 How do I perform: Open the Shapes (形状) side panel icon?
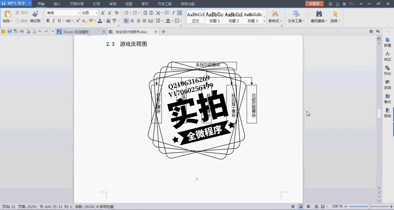(x=388, y=71)
